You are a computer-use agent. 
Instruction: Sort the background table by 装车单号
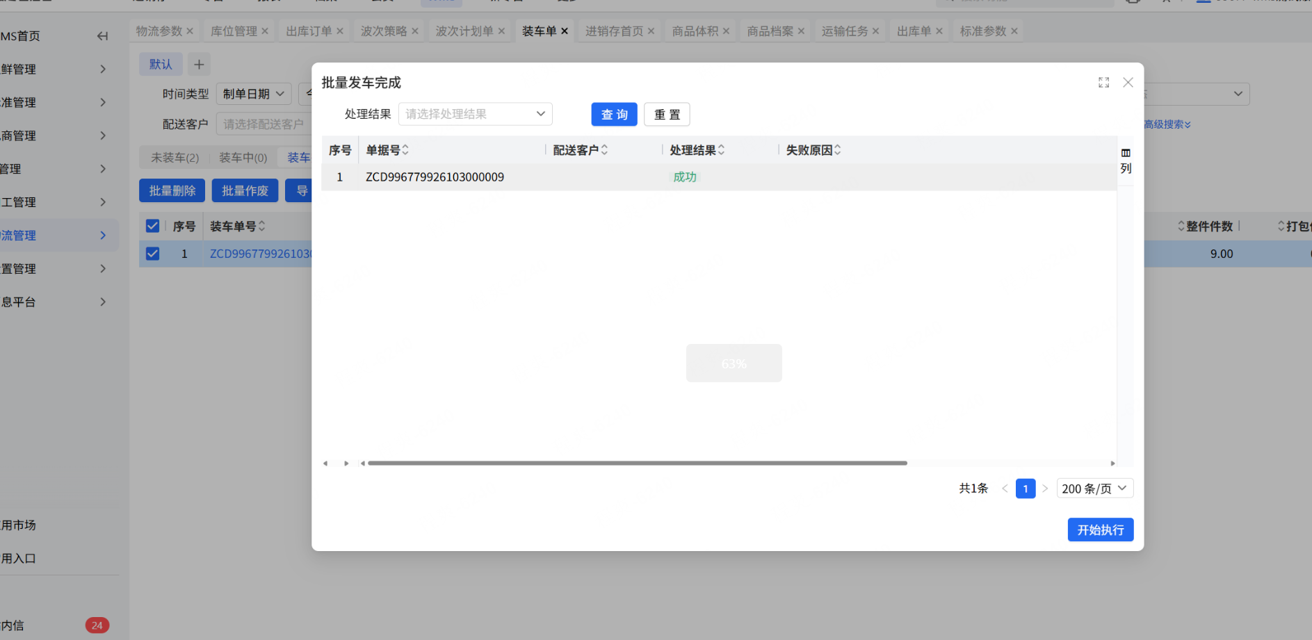pyautogui.click(x=261, y=227)
